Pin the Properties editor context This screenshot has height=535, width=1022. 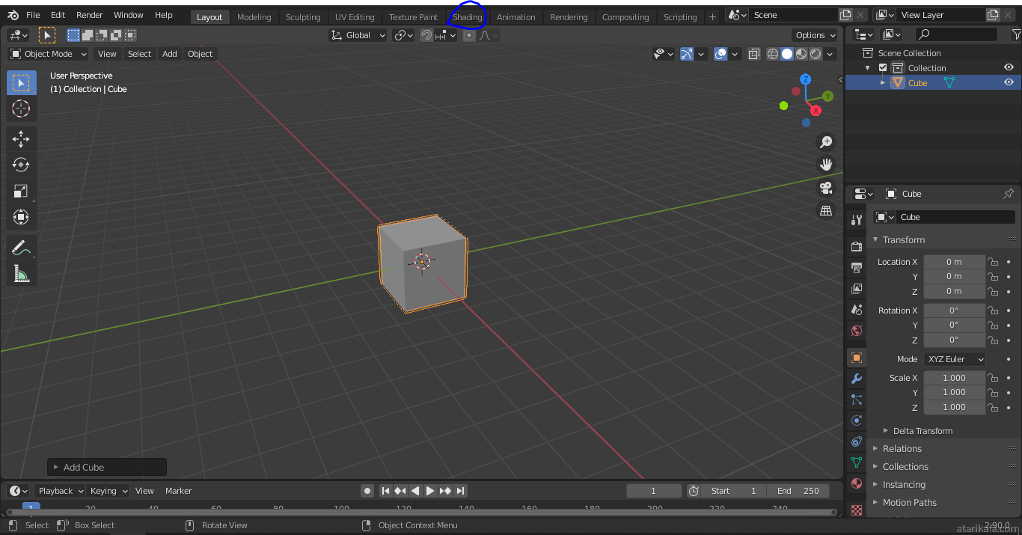(x=1009, y=194)
